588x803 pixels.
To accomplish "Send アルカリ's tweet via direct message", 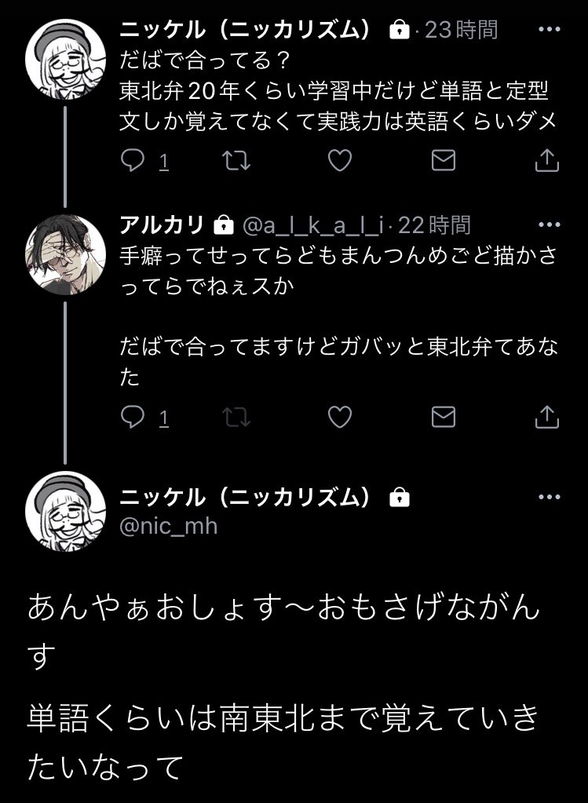I will pyautogui.click(x=444, y=418).
